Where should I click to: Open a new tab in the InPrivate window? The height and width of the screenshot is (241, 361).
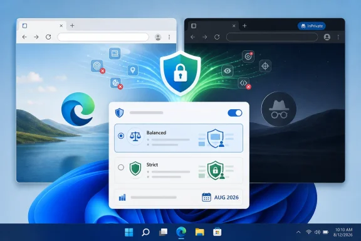pyautogui.click(x=244, y=26)
